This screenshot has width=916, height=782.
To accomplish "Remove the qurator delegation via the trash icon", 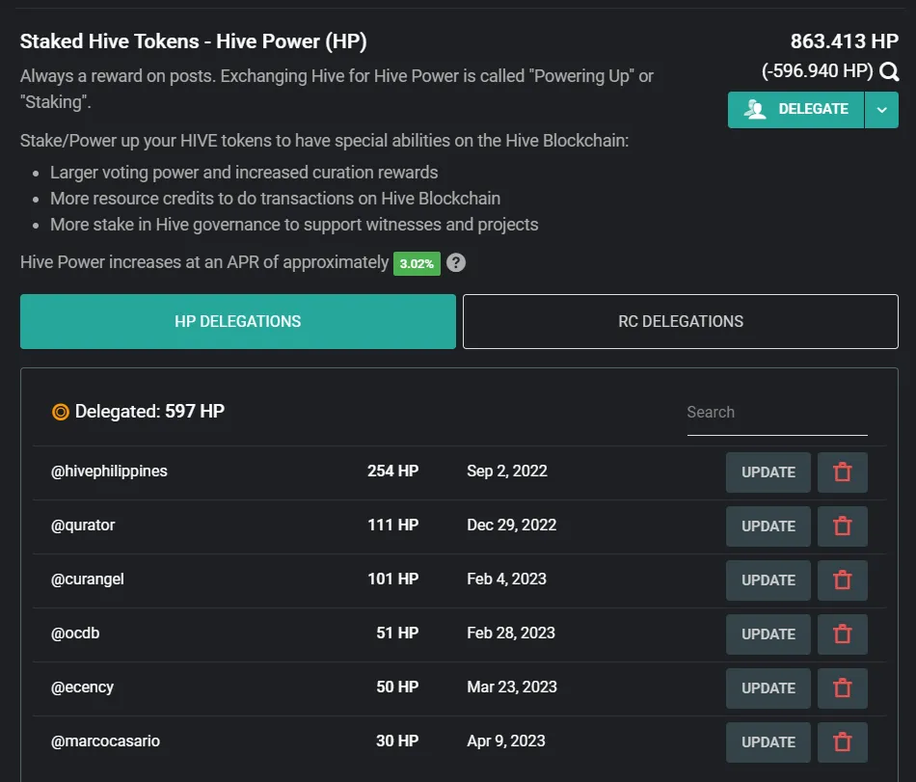I will [x=843, y=526].
